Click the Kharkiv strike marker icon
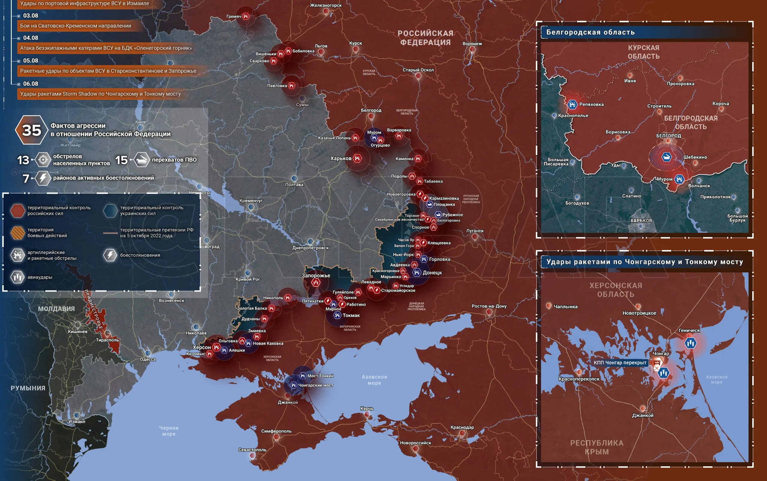 click(357, 158)
